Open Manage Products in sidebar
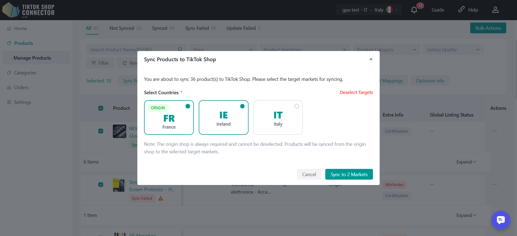Screen dimensions: 517x236 point(36,58)
